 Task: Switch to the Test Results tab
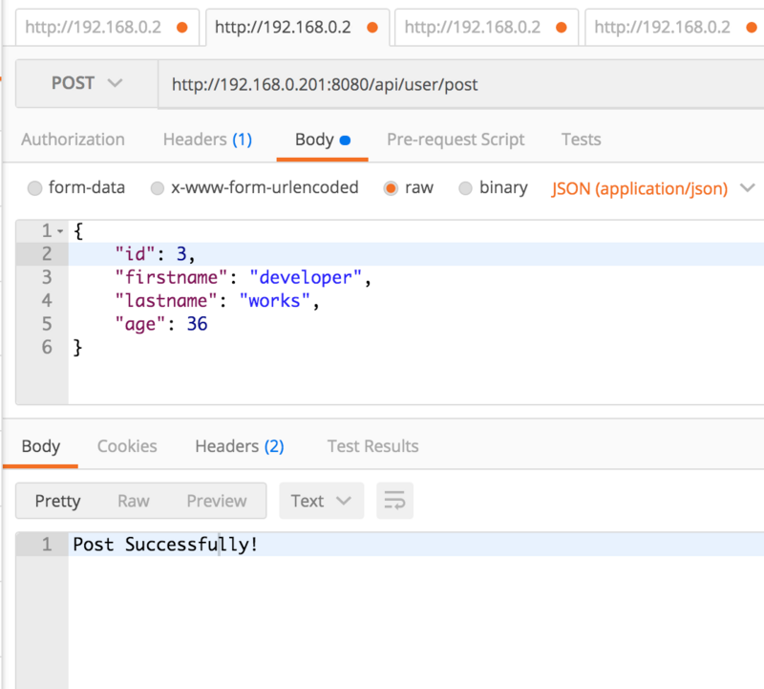(x=372, y=446)
